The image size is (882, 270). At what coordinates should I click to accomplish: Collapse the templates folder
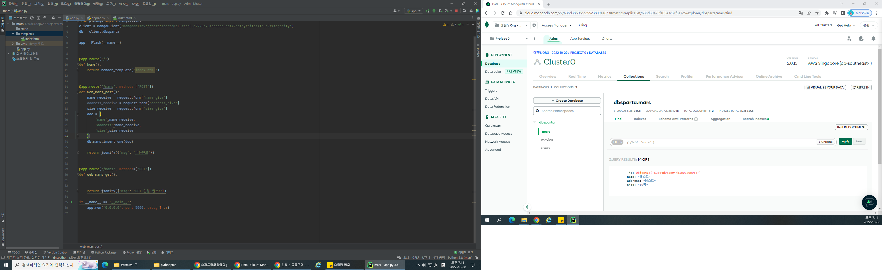tap(13, 34)
